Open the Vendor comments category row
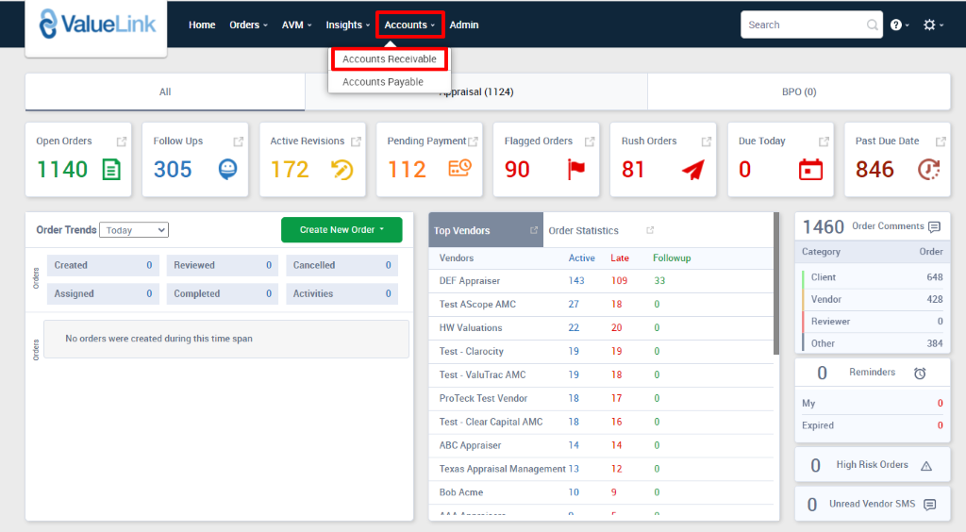 [x=873, y=299]
